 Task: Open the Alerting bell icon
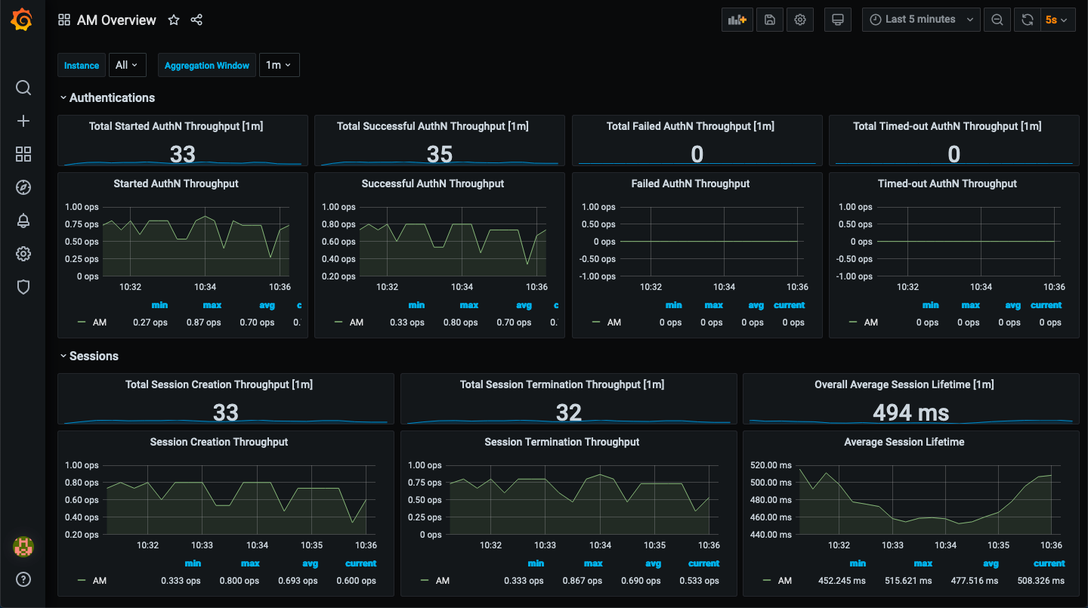pos(23,221)
